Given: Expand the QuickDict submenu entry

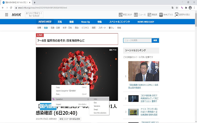Looking at the screenshot, I should point(70,99).
